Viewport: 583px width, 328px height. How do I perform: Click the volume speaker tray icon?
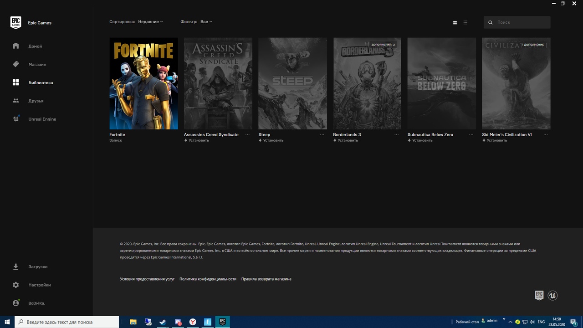532,322
